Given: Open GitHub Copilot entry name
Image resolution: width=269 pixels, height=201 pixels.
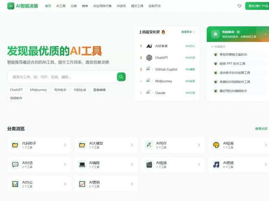Looking at the screenshot, I should pos(166,69).
